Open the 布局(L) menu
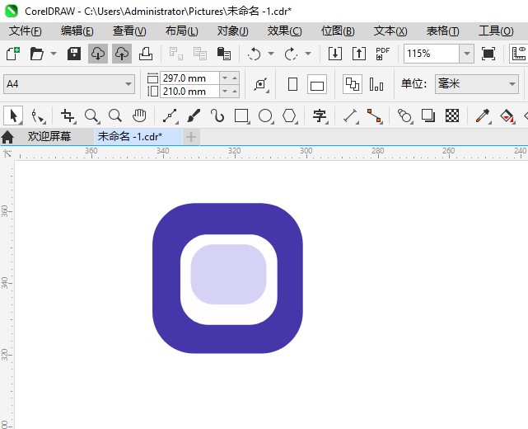The image size is (528, 429). coord(182,31)
